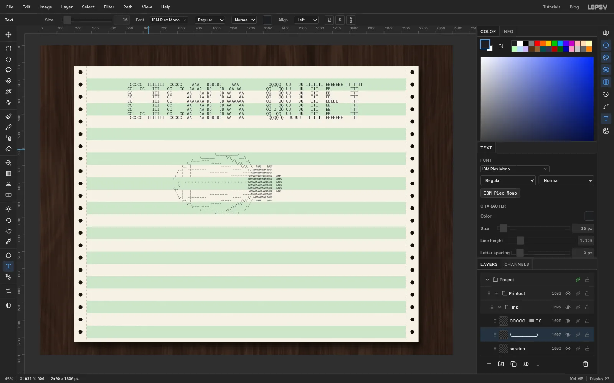
Task: Pick the red swatch in the palette
Action: [x=537, y=43]
